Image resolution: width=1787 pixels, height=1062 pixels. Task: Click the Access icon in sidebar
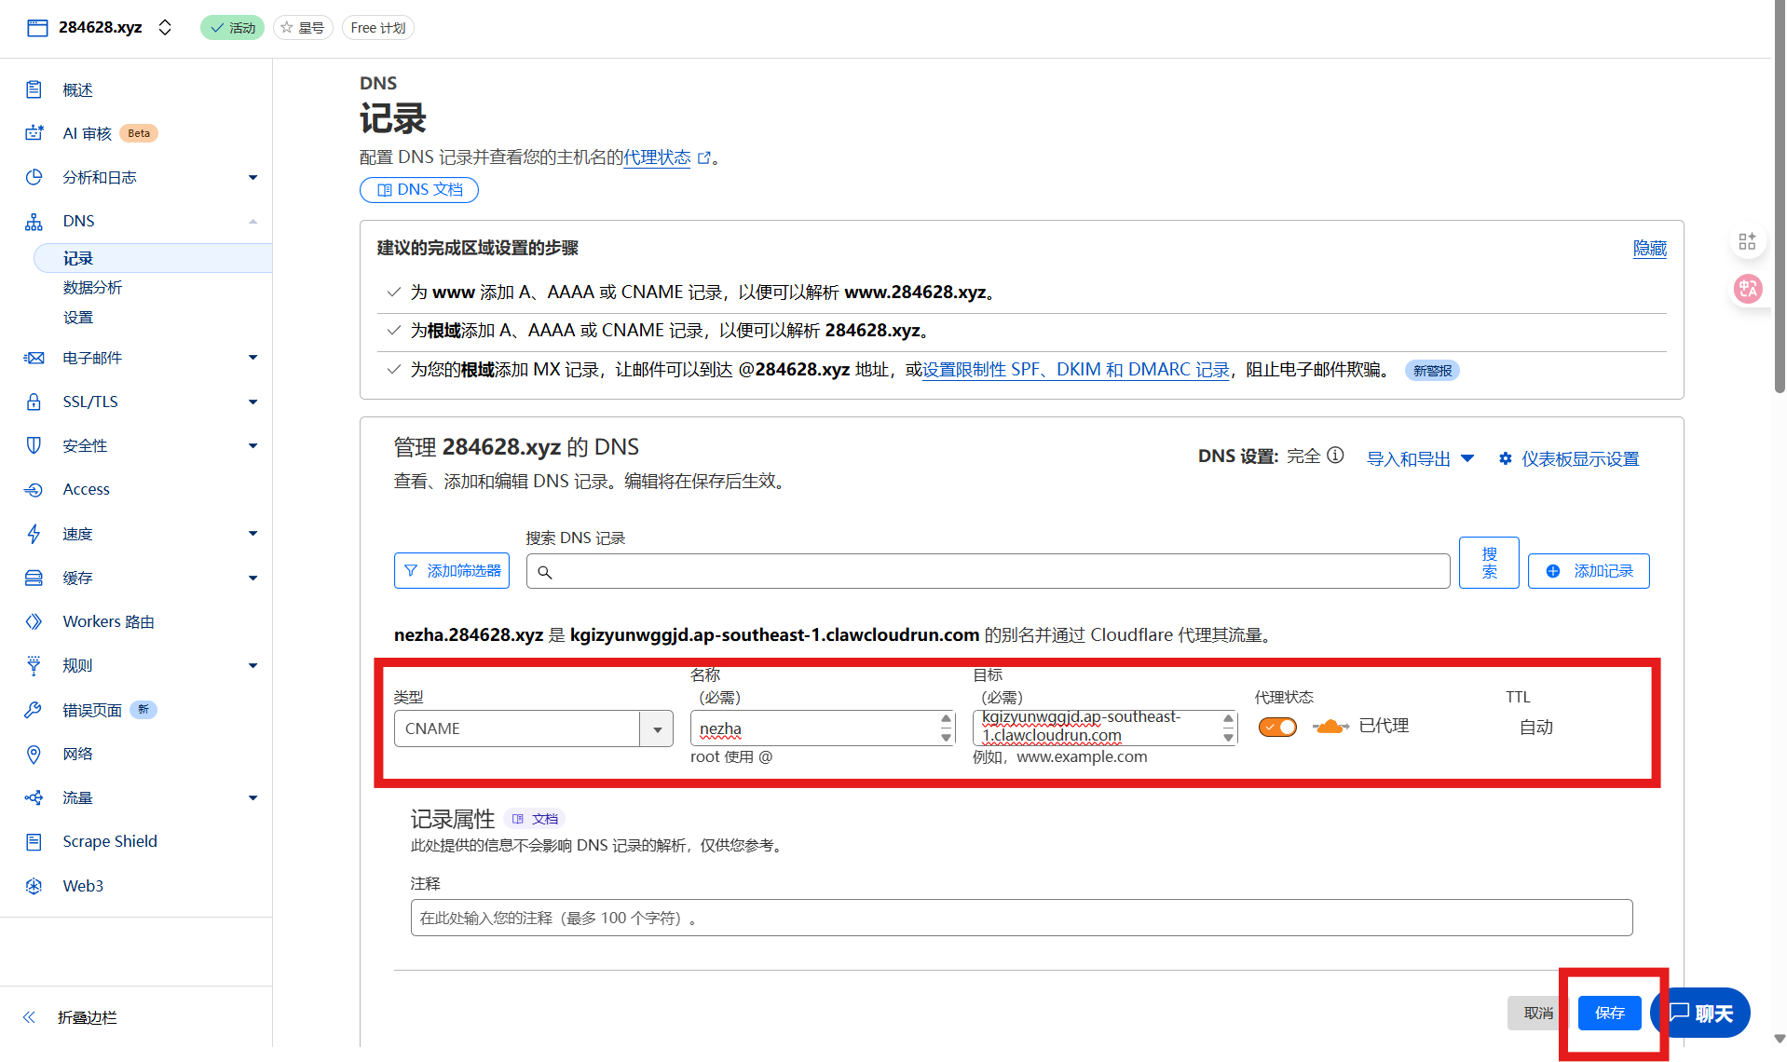pyautogui.click(x=34, y=489)
